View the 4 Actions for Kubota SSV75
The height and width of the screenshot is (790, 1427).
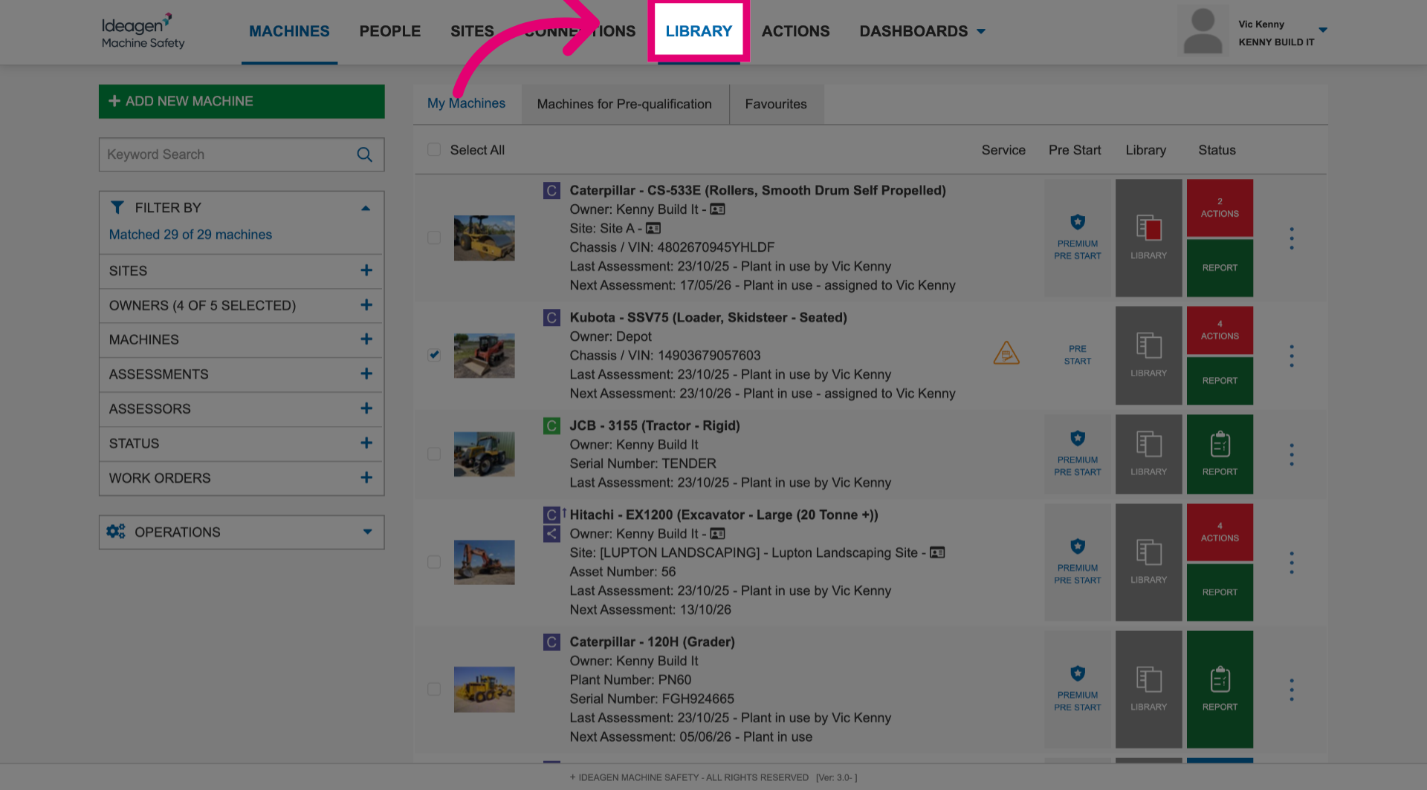point(1220,330)
